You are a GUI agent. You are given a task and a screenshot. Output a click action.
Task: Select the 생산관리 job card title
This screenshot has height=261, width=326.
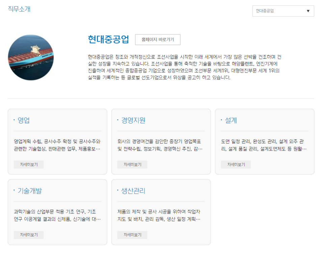(x=133, y=191)
